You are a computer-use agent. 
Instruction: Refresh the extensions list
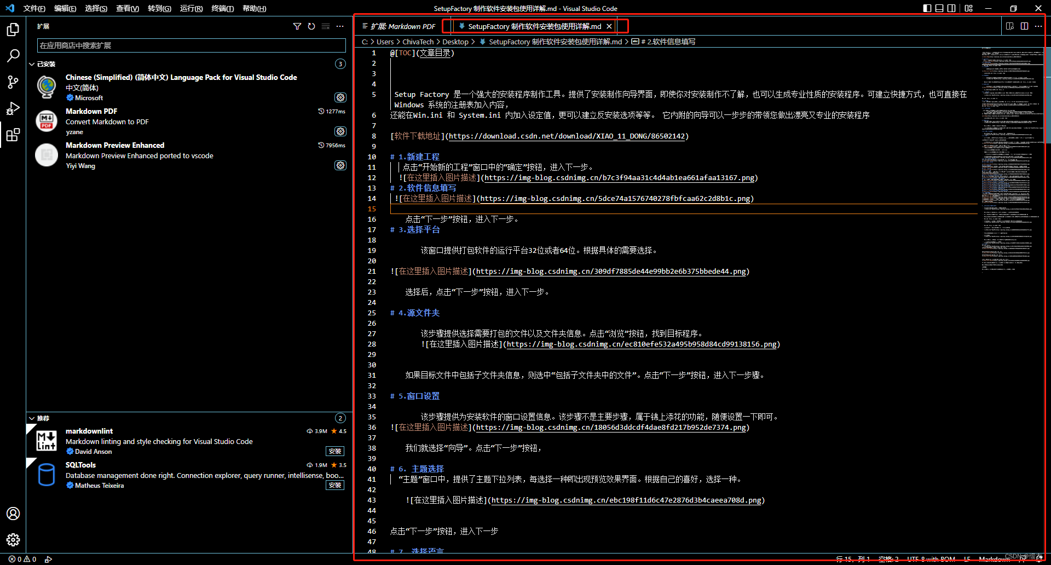coord(311,26)
